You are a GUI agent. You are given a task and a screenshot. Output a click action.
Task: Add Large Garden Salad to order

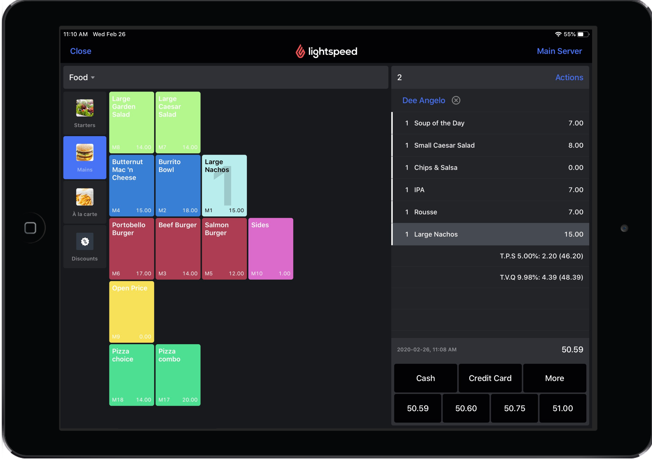pyautogui.click(x=132, y=123)
